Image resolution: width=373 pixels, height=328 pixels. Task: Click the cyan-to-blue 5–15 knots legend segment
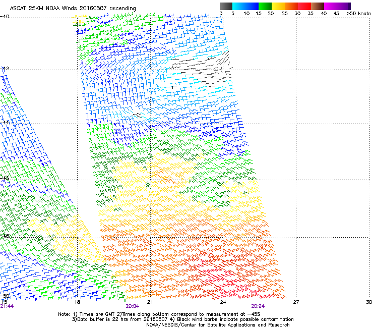click(x=245, y=6)
